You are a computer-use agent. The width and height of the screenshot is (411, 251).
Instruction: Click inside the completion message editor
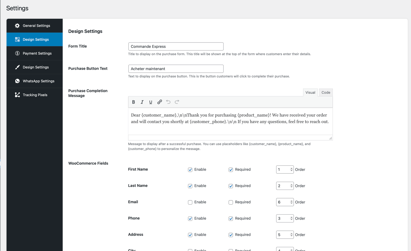230,121
